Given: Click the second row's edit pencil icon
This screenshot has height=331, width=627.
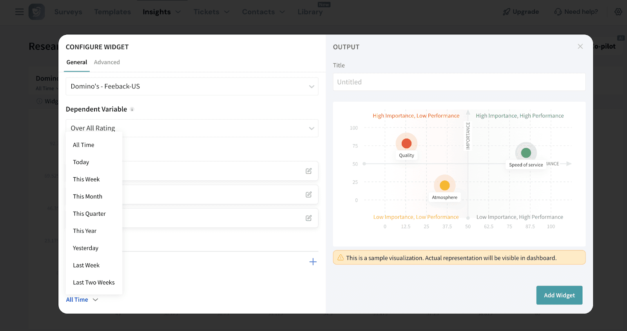Looking at the screenshot, I should tap(309, 194).
